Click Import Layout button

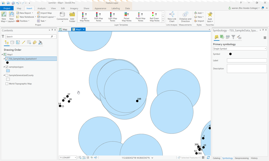[46, 17]
